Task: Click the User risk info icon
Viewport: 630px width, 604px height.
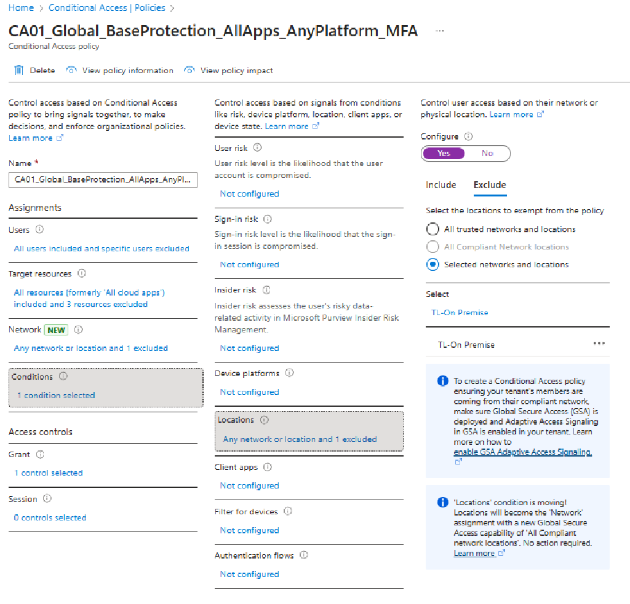Action: tap(257, 147)
